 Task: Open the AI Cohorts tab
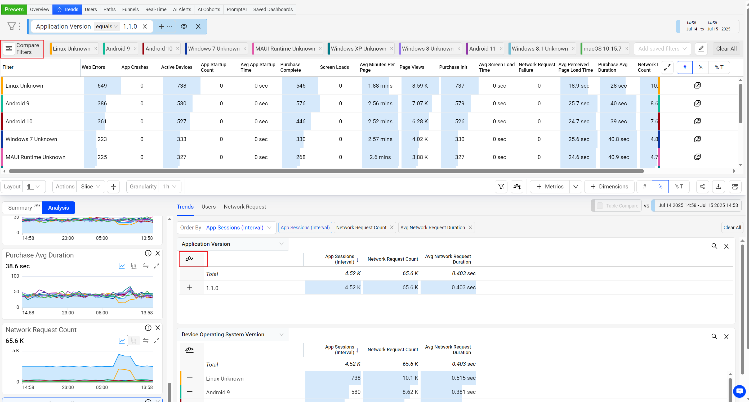pos(209,9)
